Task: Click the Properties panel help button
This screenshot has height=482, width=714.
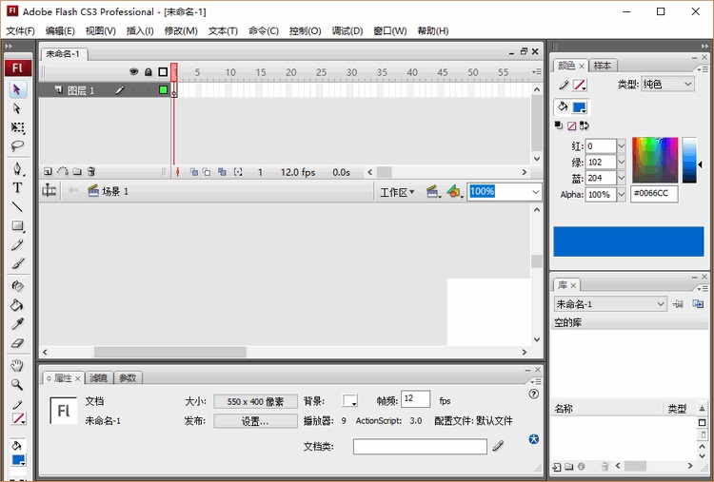Action: point(534,394)
